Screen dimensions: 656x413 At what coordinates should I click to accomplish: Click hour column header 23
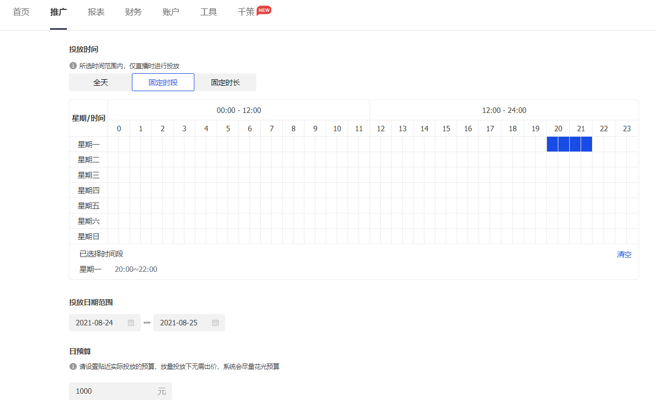[x=627, y=129]
